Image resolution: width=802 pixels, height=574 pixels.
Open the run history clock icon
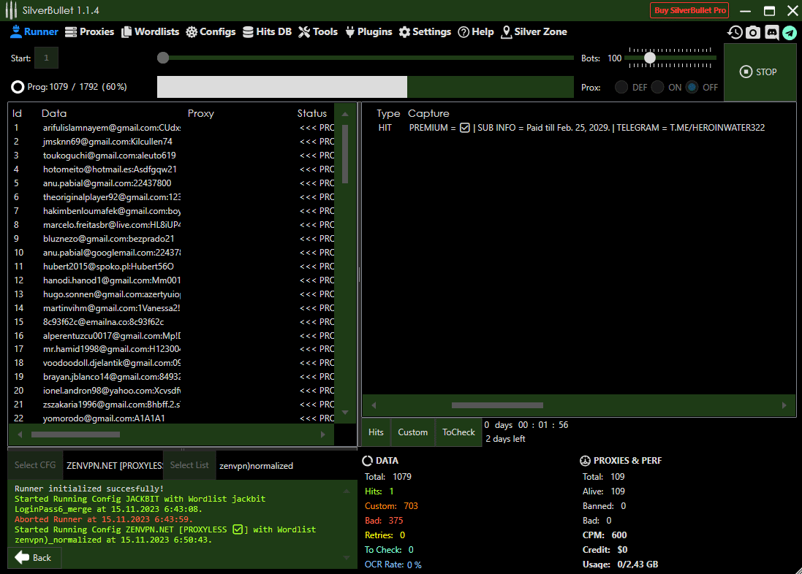[735, 32]
